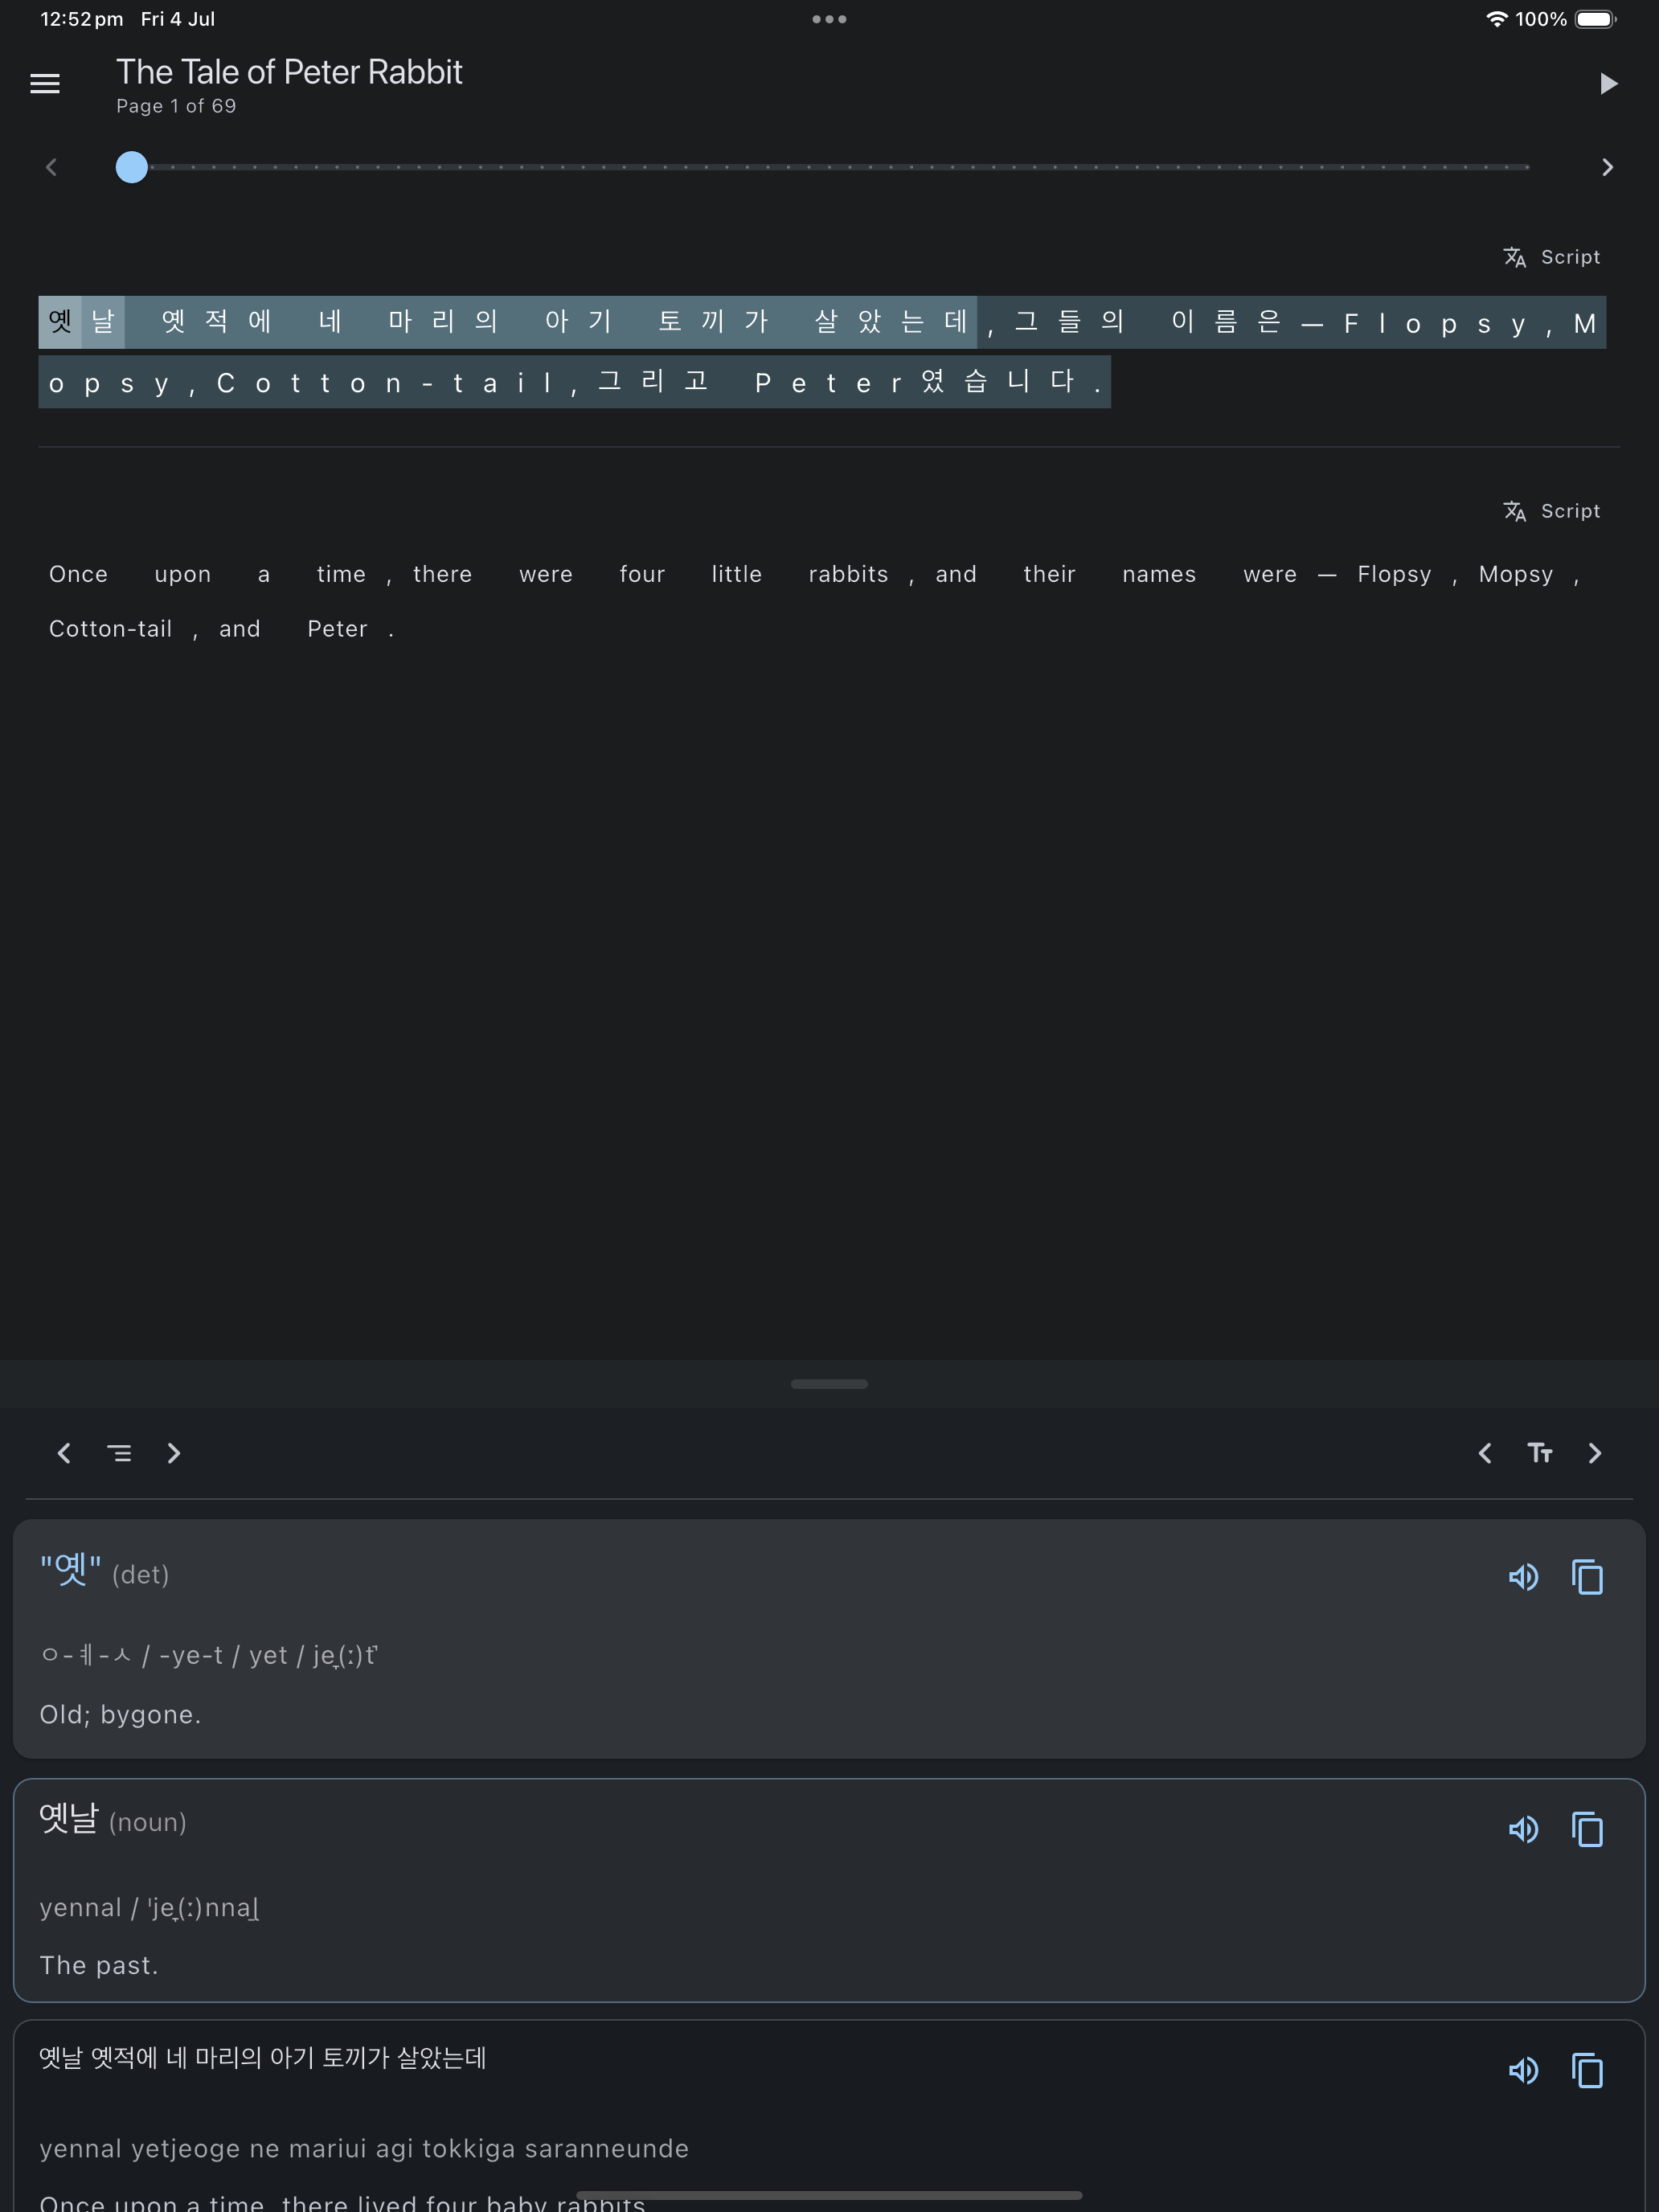Viewport: 1659px width, 2212px height.
Task: Copy the "옛" dictionary entry
Action: 1587,1577
